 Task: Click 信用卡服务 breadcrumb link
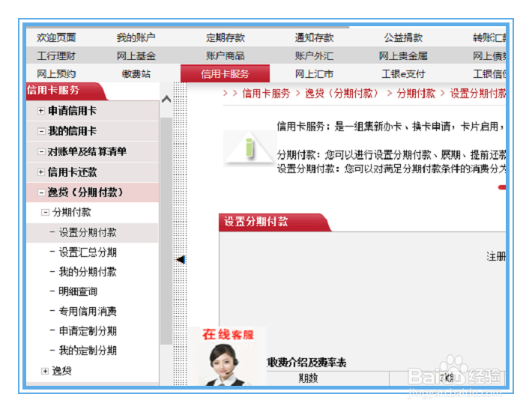click(x=266, y=93)
